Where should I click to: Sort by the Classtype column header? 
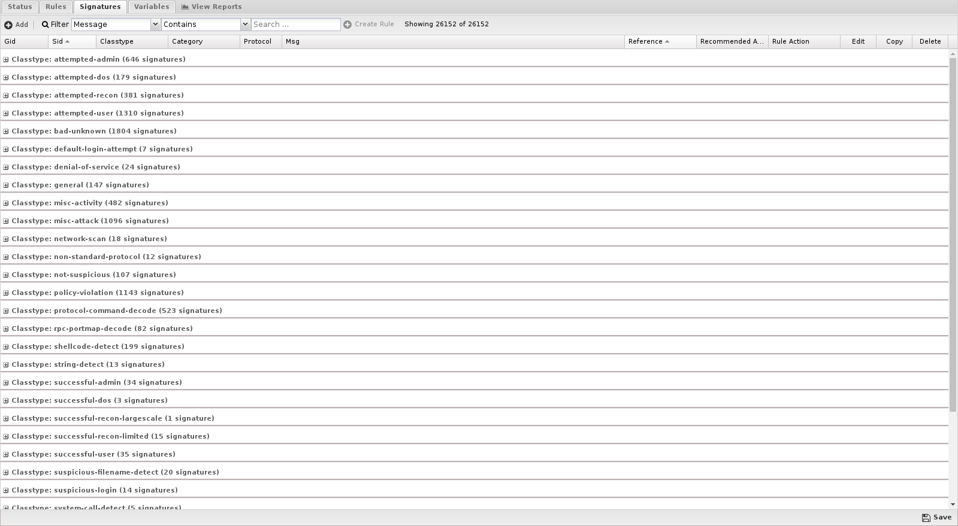(x=132, y=41)
